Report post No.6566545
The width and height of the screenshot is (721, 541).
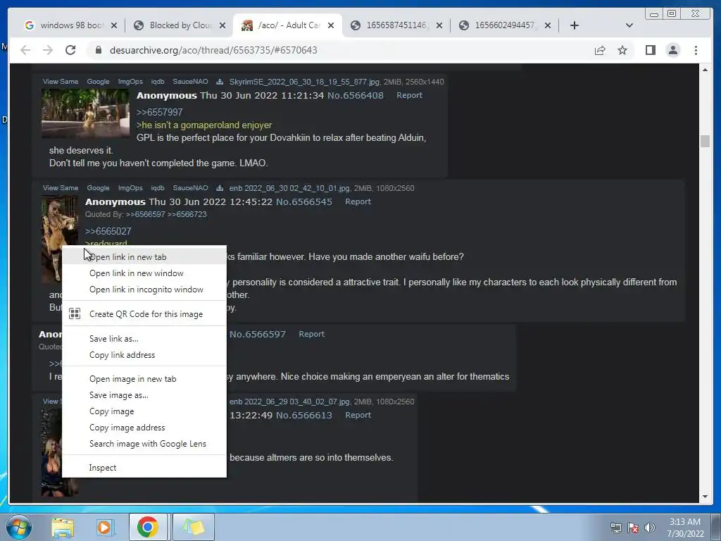[x=358, y=201]
